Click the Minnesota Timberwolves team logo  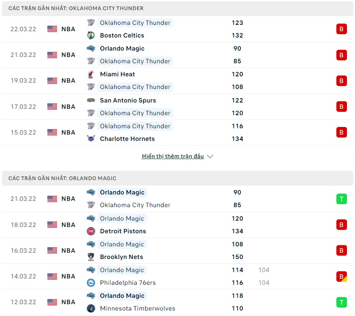pyautogui.click(x=91, y=308)
